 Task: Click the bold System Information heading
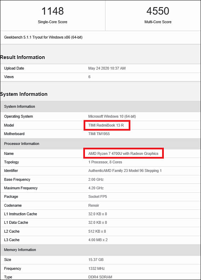(24, 94)
